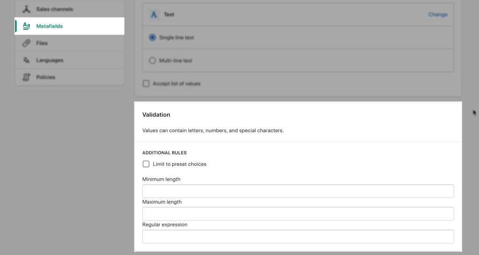
Task: Choose Multi-line text radio option
Action: [152, 60]
